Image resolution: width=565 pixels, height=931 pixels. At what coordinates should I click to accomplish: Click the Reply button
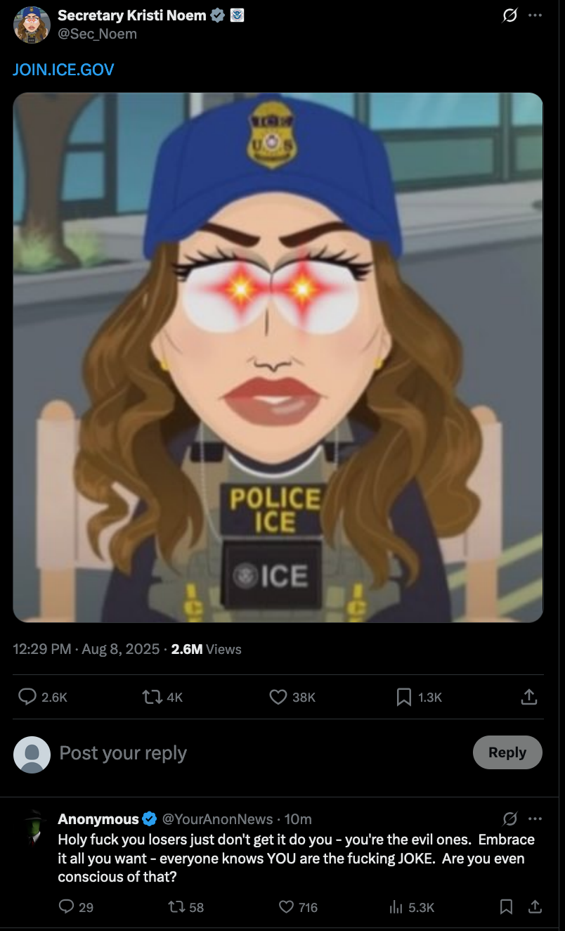coord(507,752)
